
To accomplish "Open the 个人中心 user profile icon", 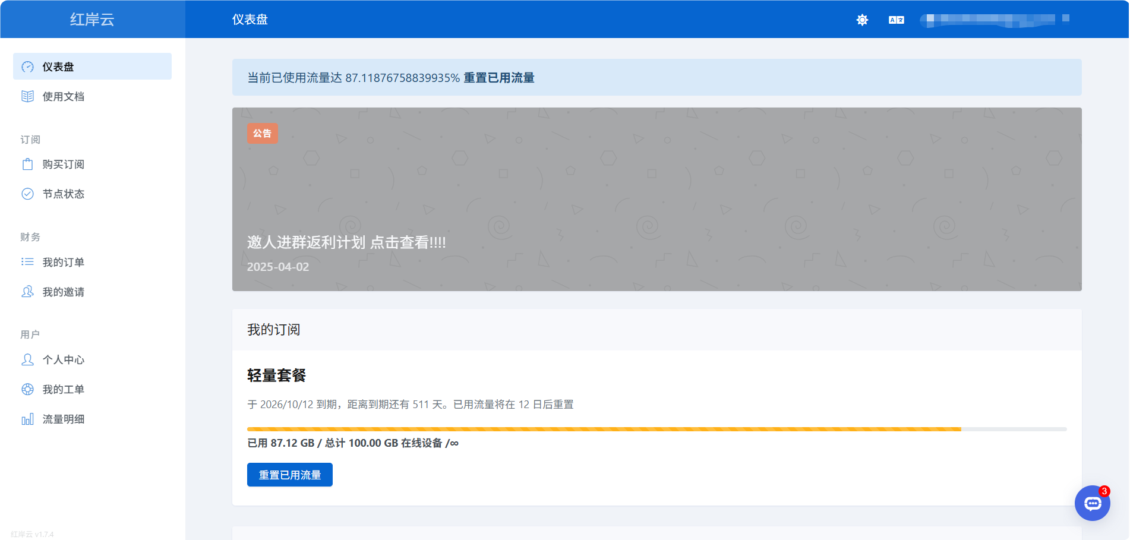I will point(27,359).
